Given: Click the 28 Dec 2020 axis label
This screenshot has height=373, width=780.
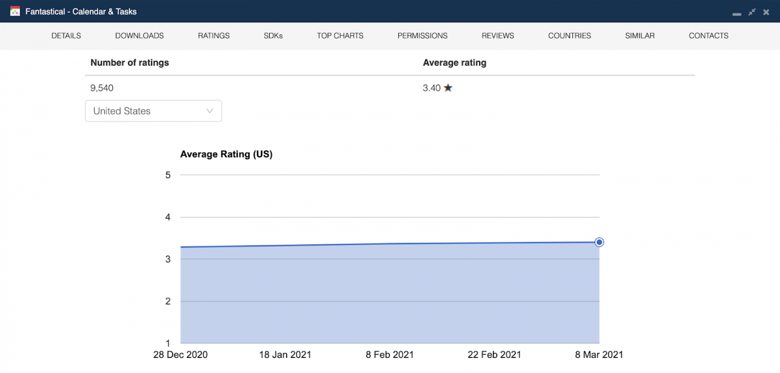Looking at the screenshot, I should 181,355.
